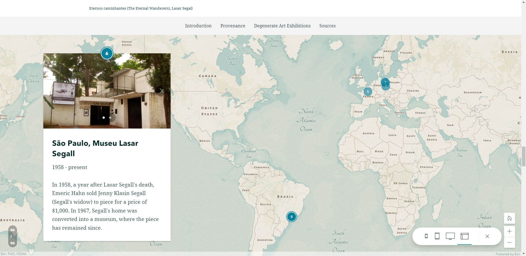
Task: Click the map marker 2 near Poland
Action: tap(385, 82)
